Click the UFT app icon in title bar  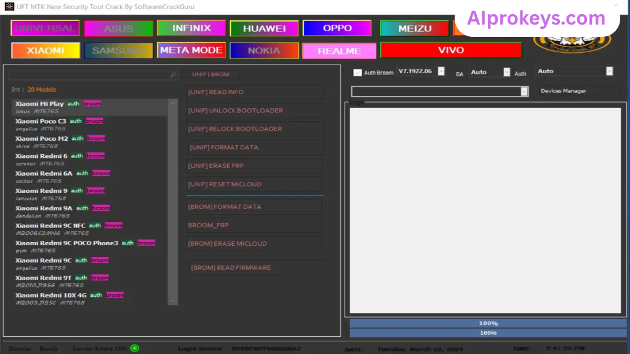click(9, 6)
